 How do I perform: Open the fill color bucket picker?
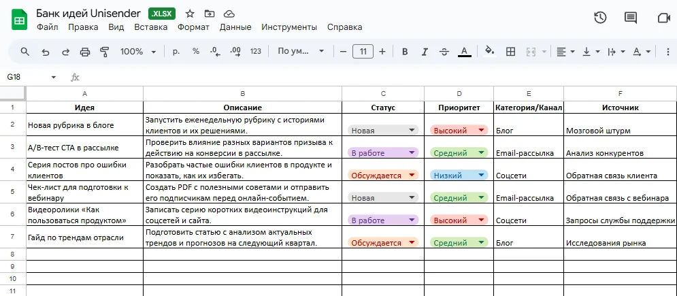(489, 52)
